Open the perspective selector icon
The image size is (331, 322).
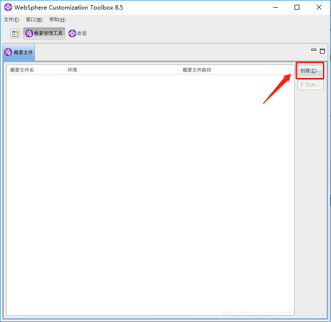click(15, 33)
